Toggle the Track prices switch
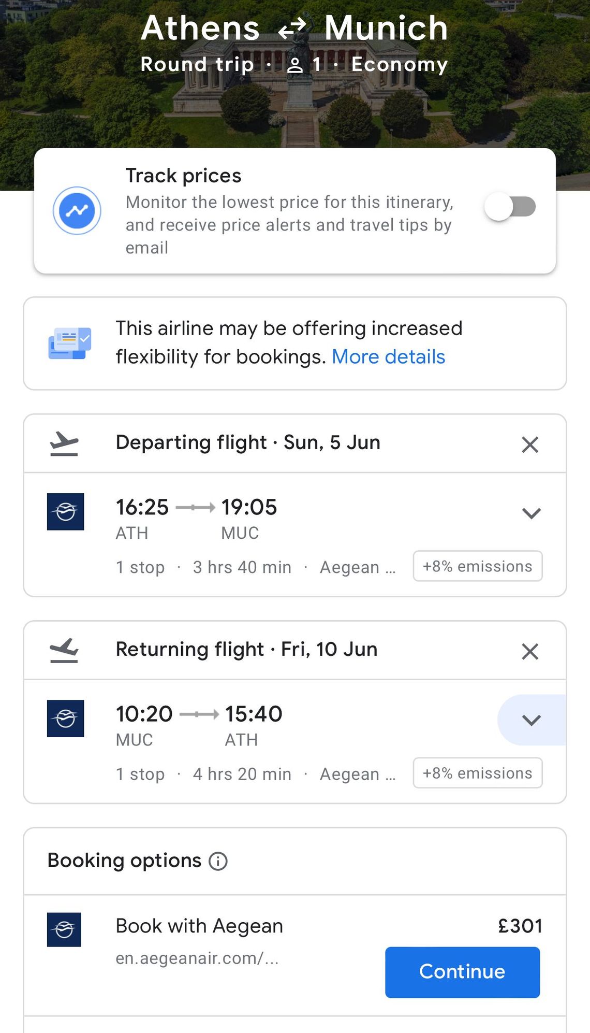This screenshot has height=1033, width=590. coord(510,207)
